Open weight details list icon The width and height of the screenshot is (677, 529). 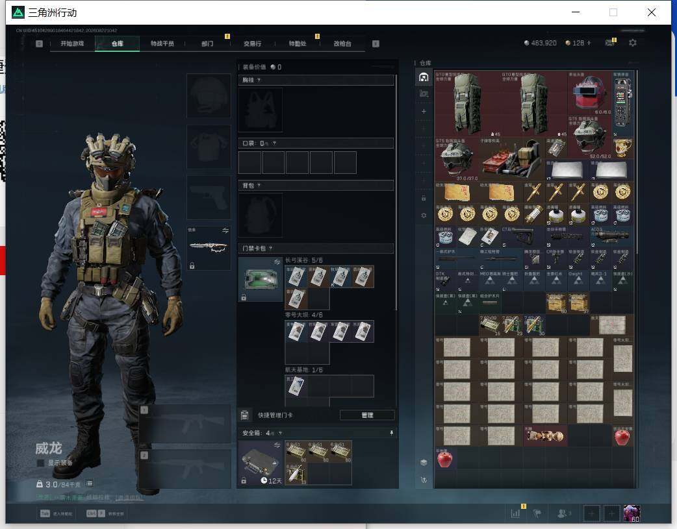click(x=90, y=484)
